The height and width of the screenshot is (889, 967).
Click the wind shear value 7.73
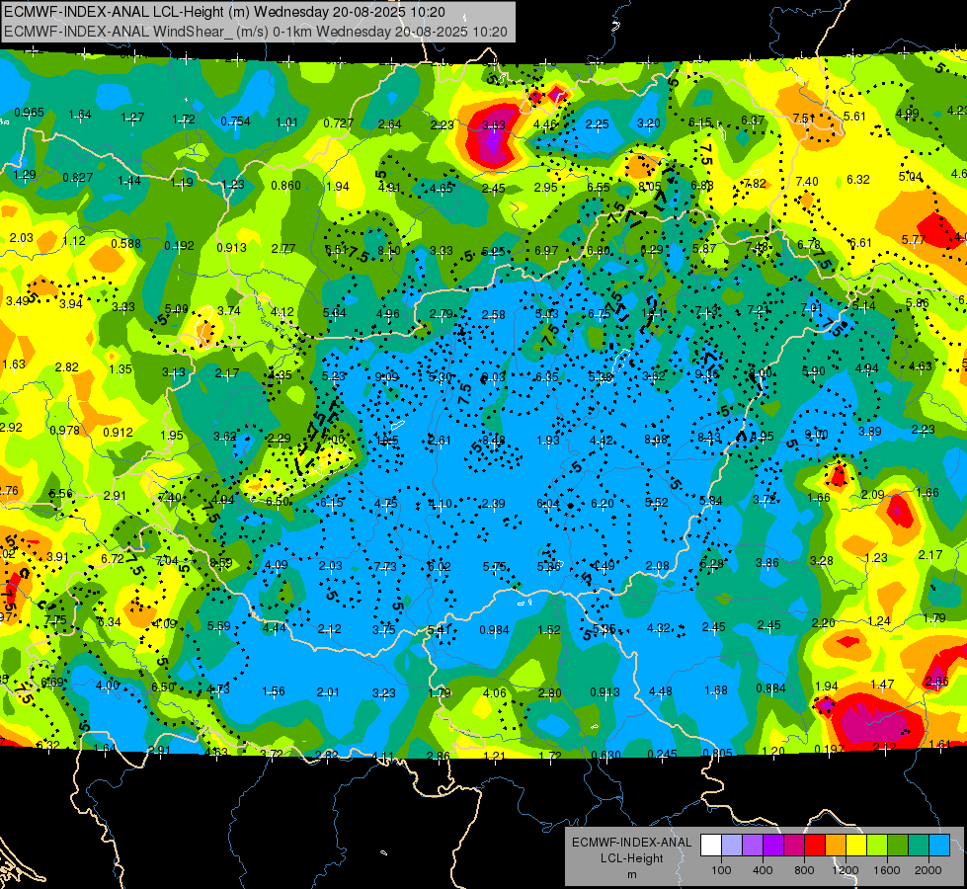(x=385, y=566)
